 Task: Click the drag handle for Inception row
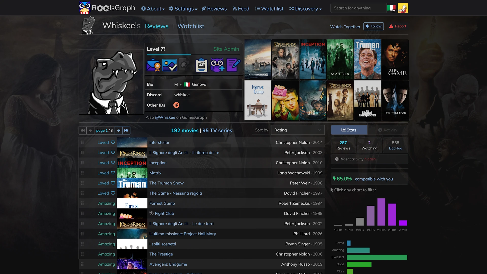click(x=82, y=163)
